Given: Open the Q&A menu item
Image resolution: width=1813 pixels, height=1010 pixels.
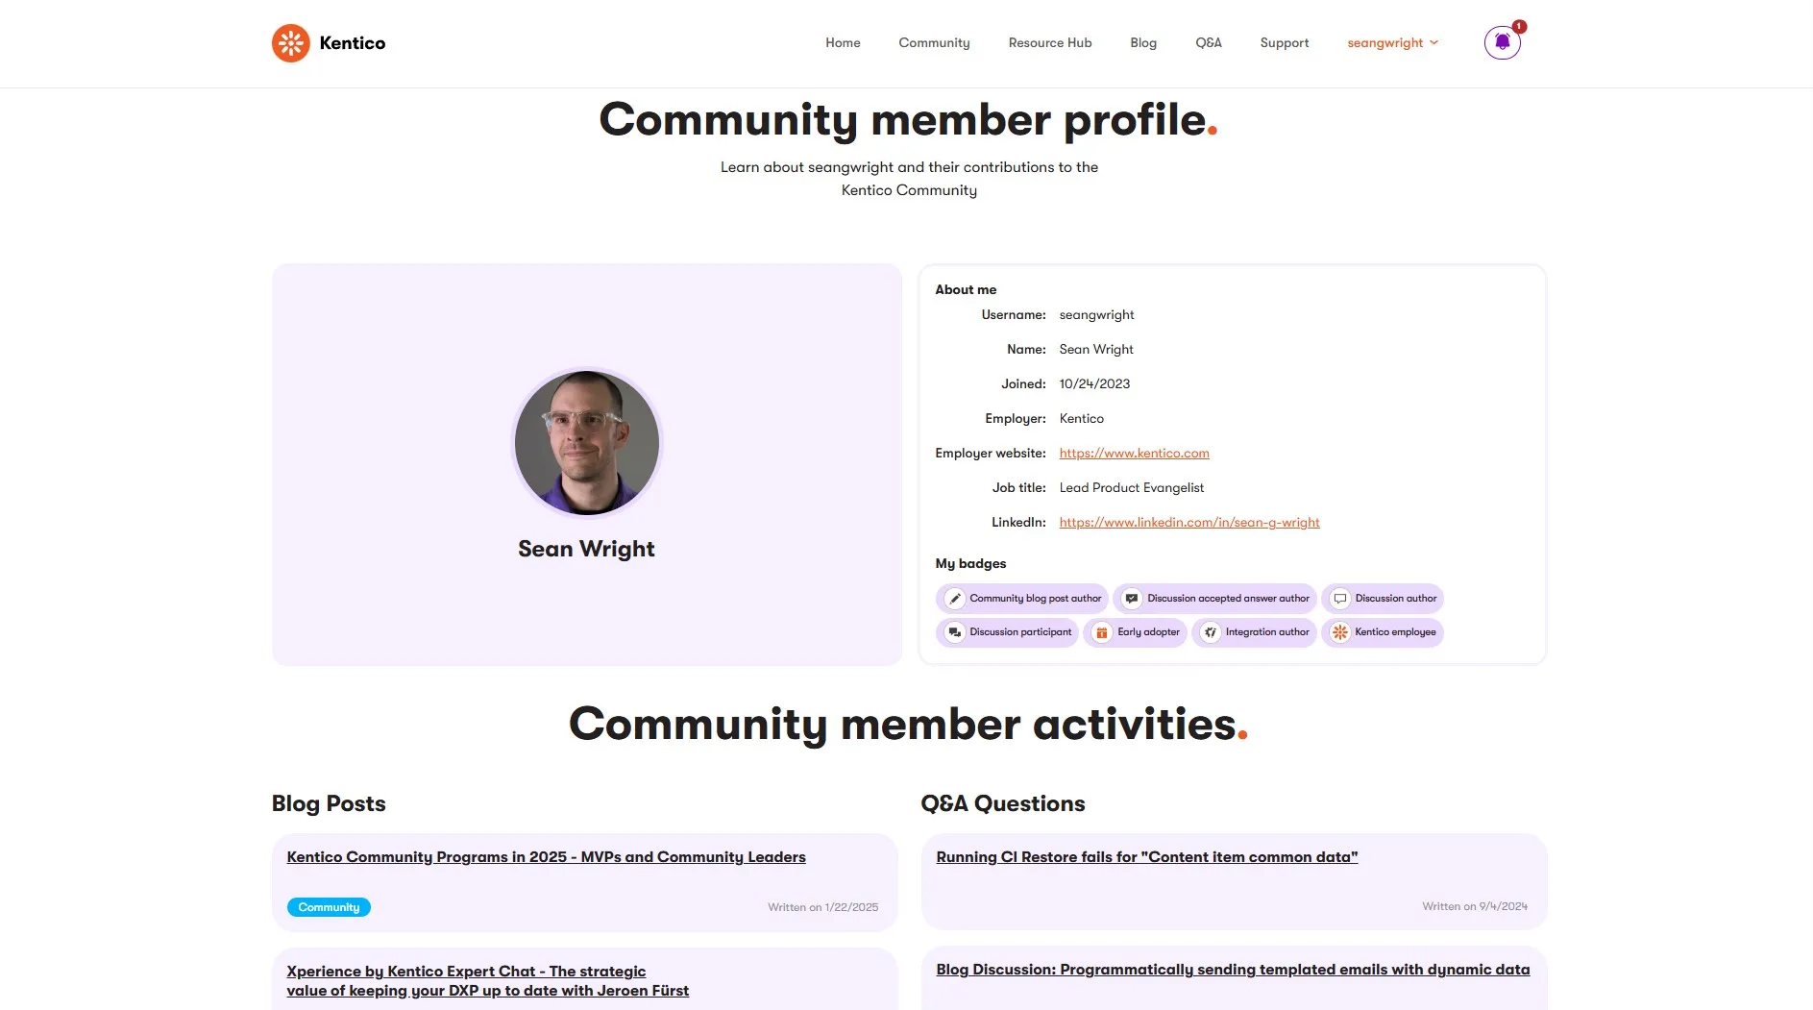Looking at the screenshot, I should 1209,43.
